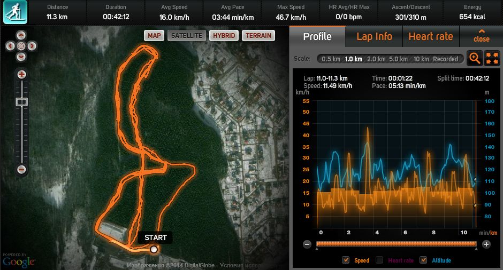
Task: Uncheck the Altitude checkbox
Action: pyautogui.click(x=423, y=260)
